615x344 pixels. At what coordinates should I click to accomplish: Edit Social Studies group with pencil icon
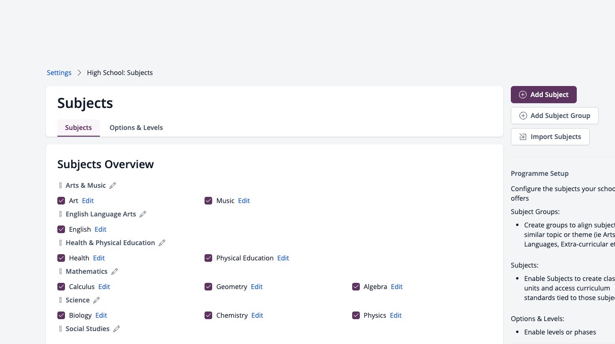[x=117, y=329]
